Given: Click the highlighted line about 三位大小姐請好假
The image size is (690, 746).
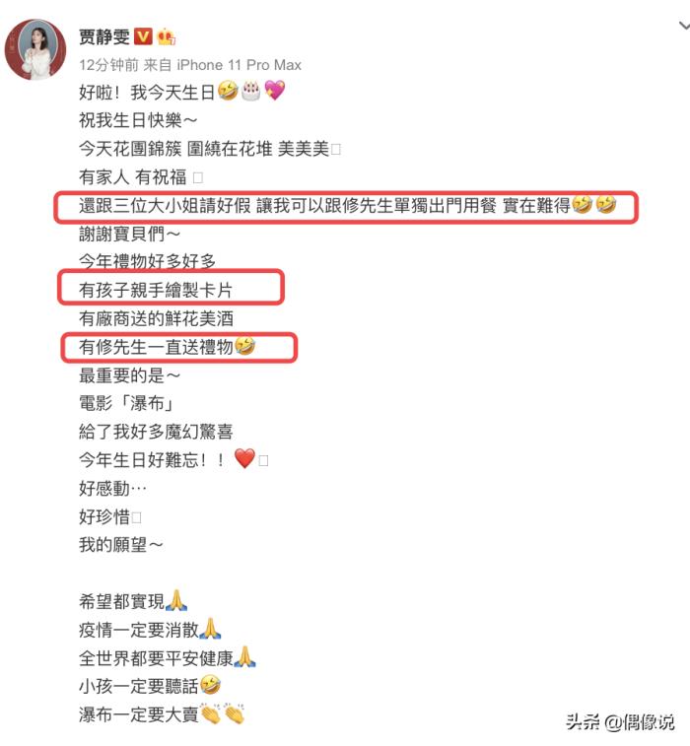Looking at the screenshot, I should (347, 206).
